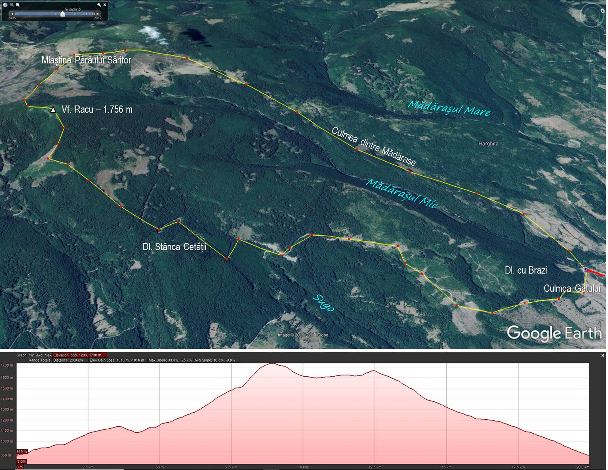Click the Max Slope statistics field
This screenshot has height=470, width=608.
coord(170,360)
